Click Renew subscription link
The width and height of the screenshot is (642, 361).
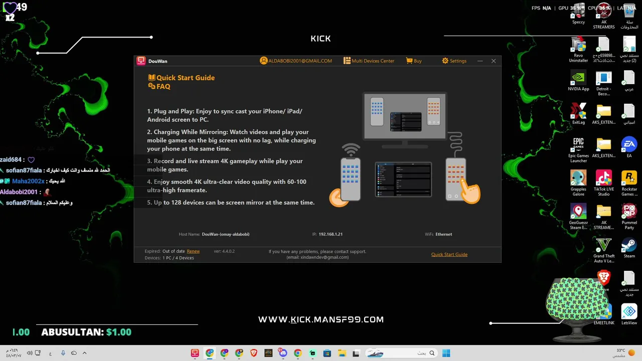tap(193, 251)
